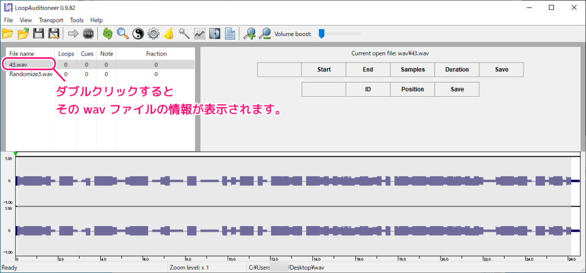586x273 pixels.
Task: Click the zoom in magnifier icon
Action: (249, 34)
